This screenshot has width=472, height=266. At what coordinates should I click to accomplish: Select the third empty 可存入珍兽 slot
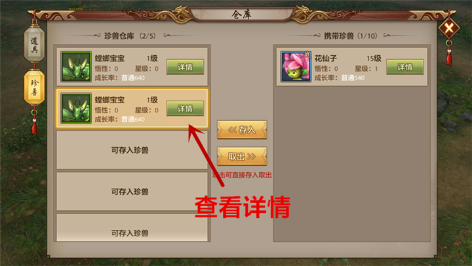pos(132,150)
